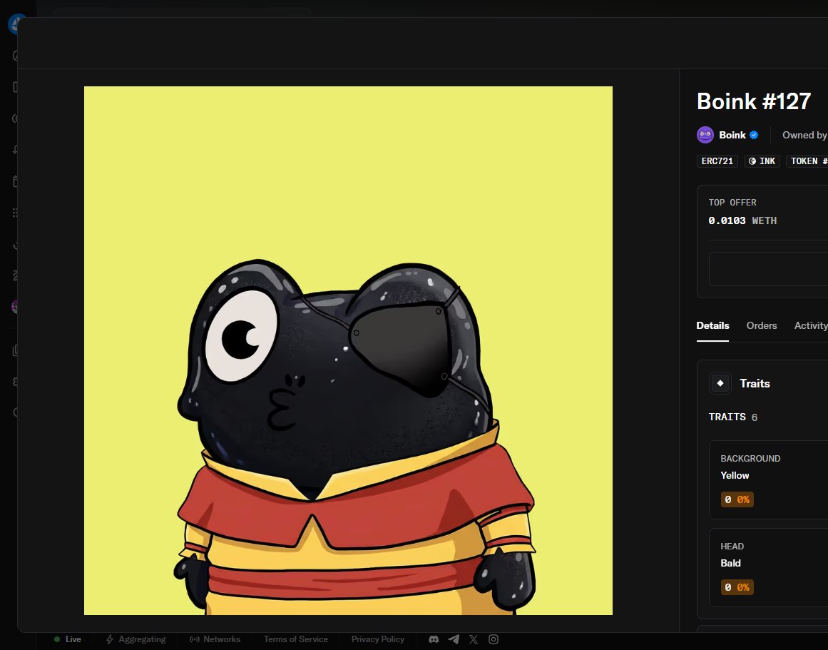Viewport: 828px width, 650px height.
Task: Click the Aggregating lightning status
Action: [136, 639]
